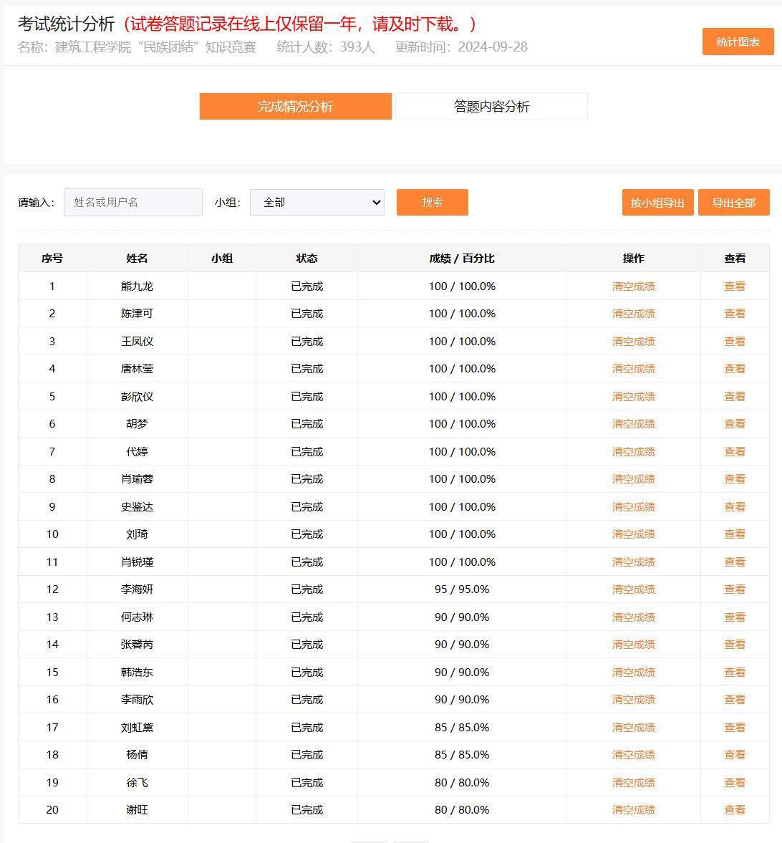Clear the score for 李雨欣

[x=633, y=700]
